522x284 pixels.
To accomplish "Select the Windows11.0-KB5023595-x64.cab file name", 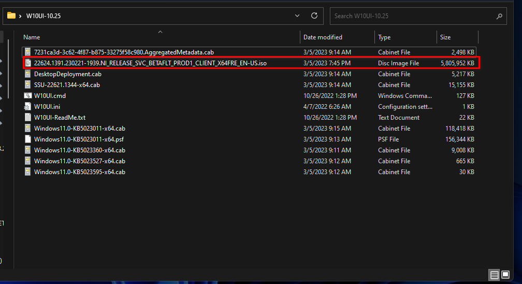I will coord(80,172).
